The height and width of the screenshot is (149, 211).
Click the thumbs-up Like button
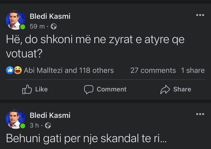click(35, 89)
